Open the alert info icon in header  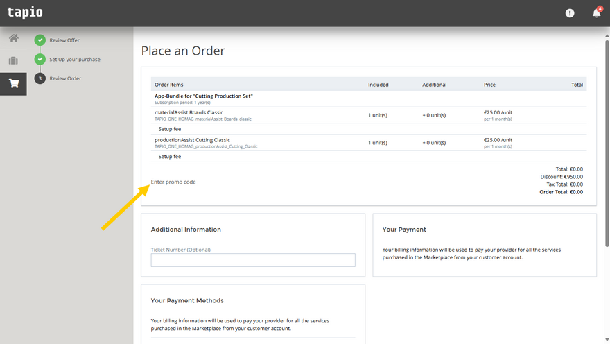[570, 13]
